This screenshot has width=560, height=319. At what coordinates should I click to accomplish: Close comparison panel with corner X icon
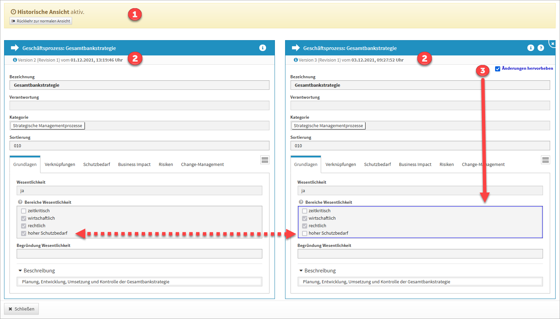click(553, 44)
